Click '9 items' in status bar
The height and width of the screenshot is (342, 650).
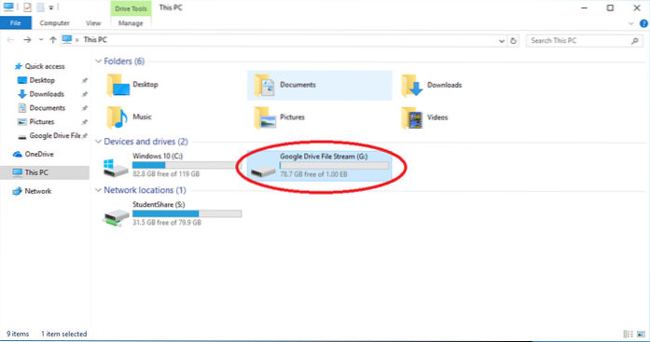click(x=18, y=335)
